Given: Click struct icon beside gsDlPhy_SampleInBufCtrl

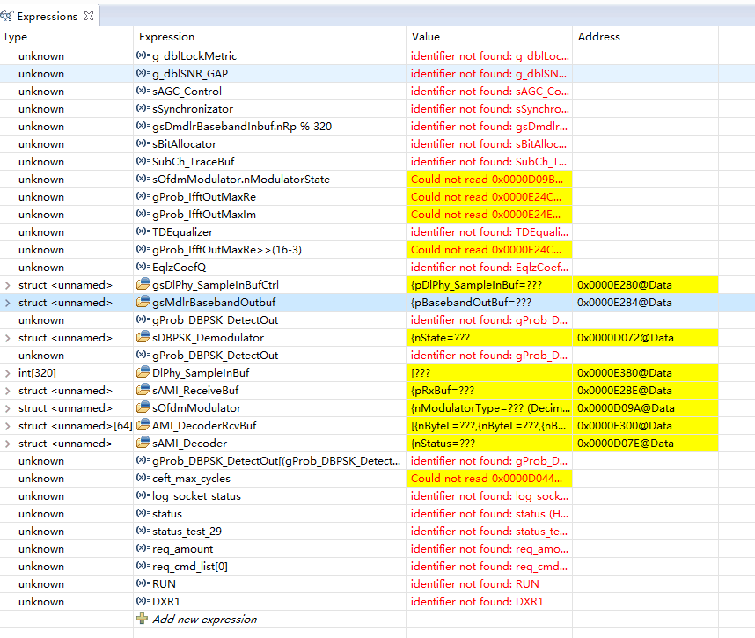Looking at the screenshot, I should coord(143,284).
